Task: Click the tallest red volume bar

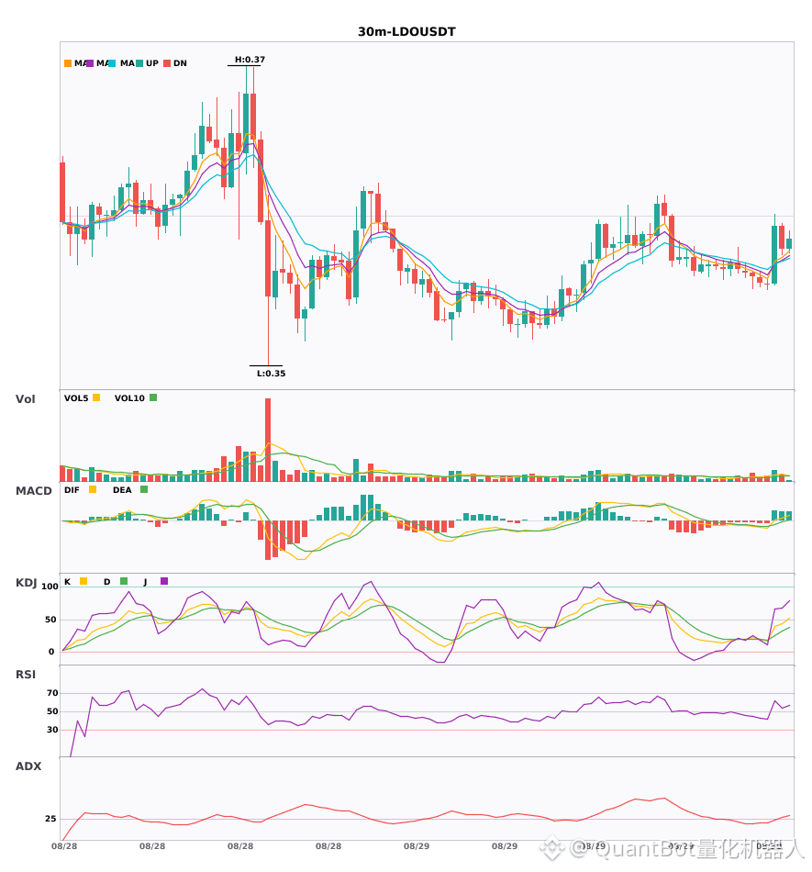Action: click(x=268, y=440)
